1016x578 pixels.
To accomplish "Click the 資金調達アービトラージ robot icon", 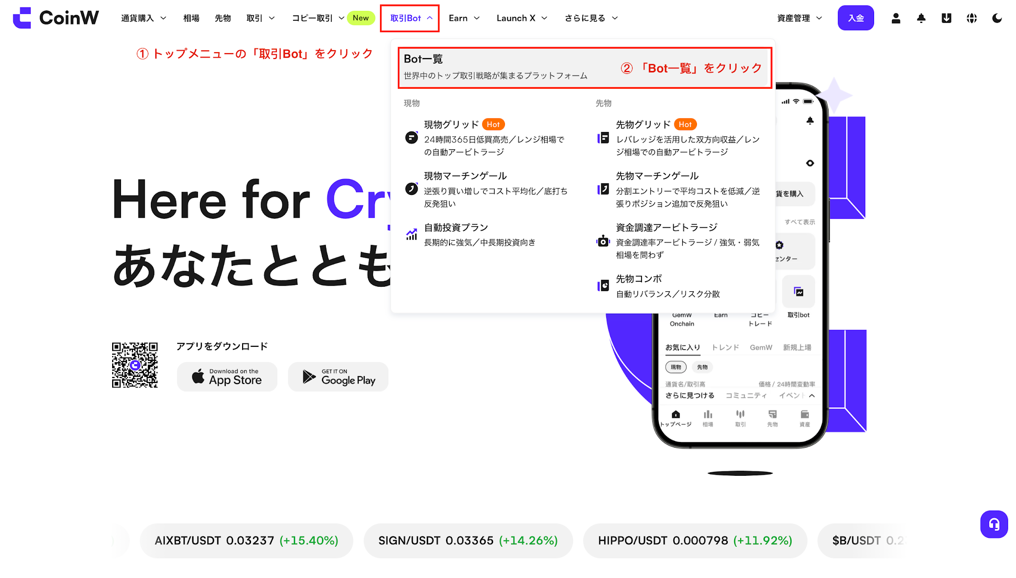I will point(603,241).
